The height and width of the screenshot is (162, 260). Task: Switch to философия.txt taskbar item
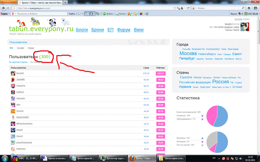click(83, 158)
